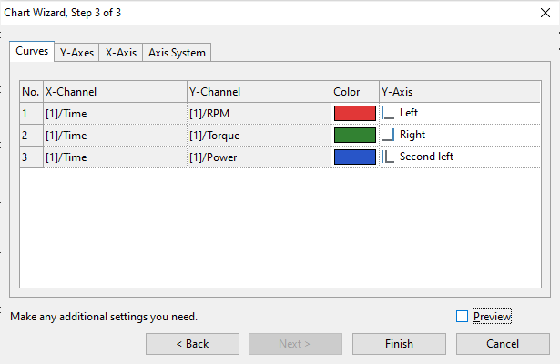Switch to the Y-Axes tab
The image size is (560, 364).
point(76,53)
